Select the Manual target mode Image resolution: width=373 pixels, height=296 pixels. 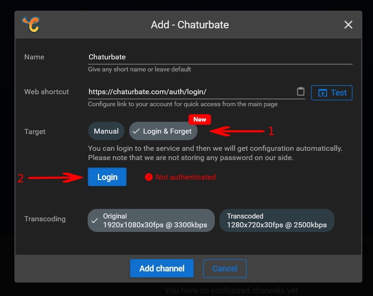(x=106, y=131)
